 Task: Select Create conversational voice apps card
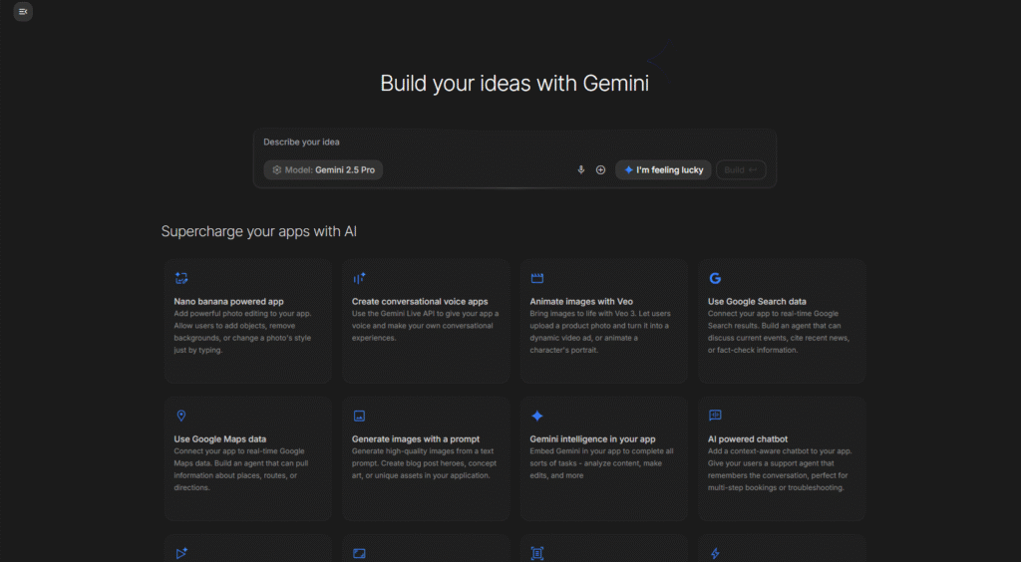point(426,322)
